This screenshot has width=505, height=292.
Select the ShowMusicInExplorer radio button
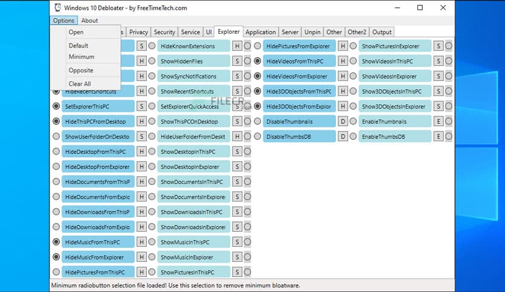[x=152, y=257]
